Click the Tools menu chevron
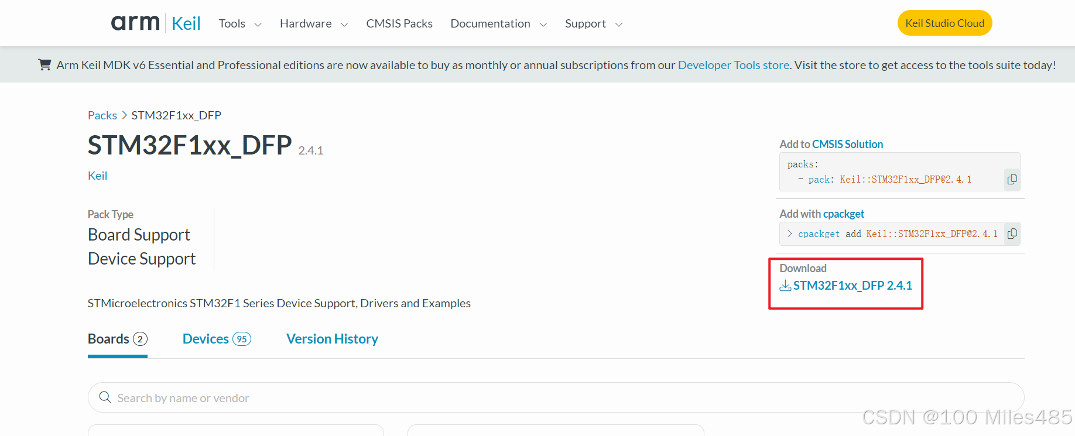 coord(258,25)
